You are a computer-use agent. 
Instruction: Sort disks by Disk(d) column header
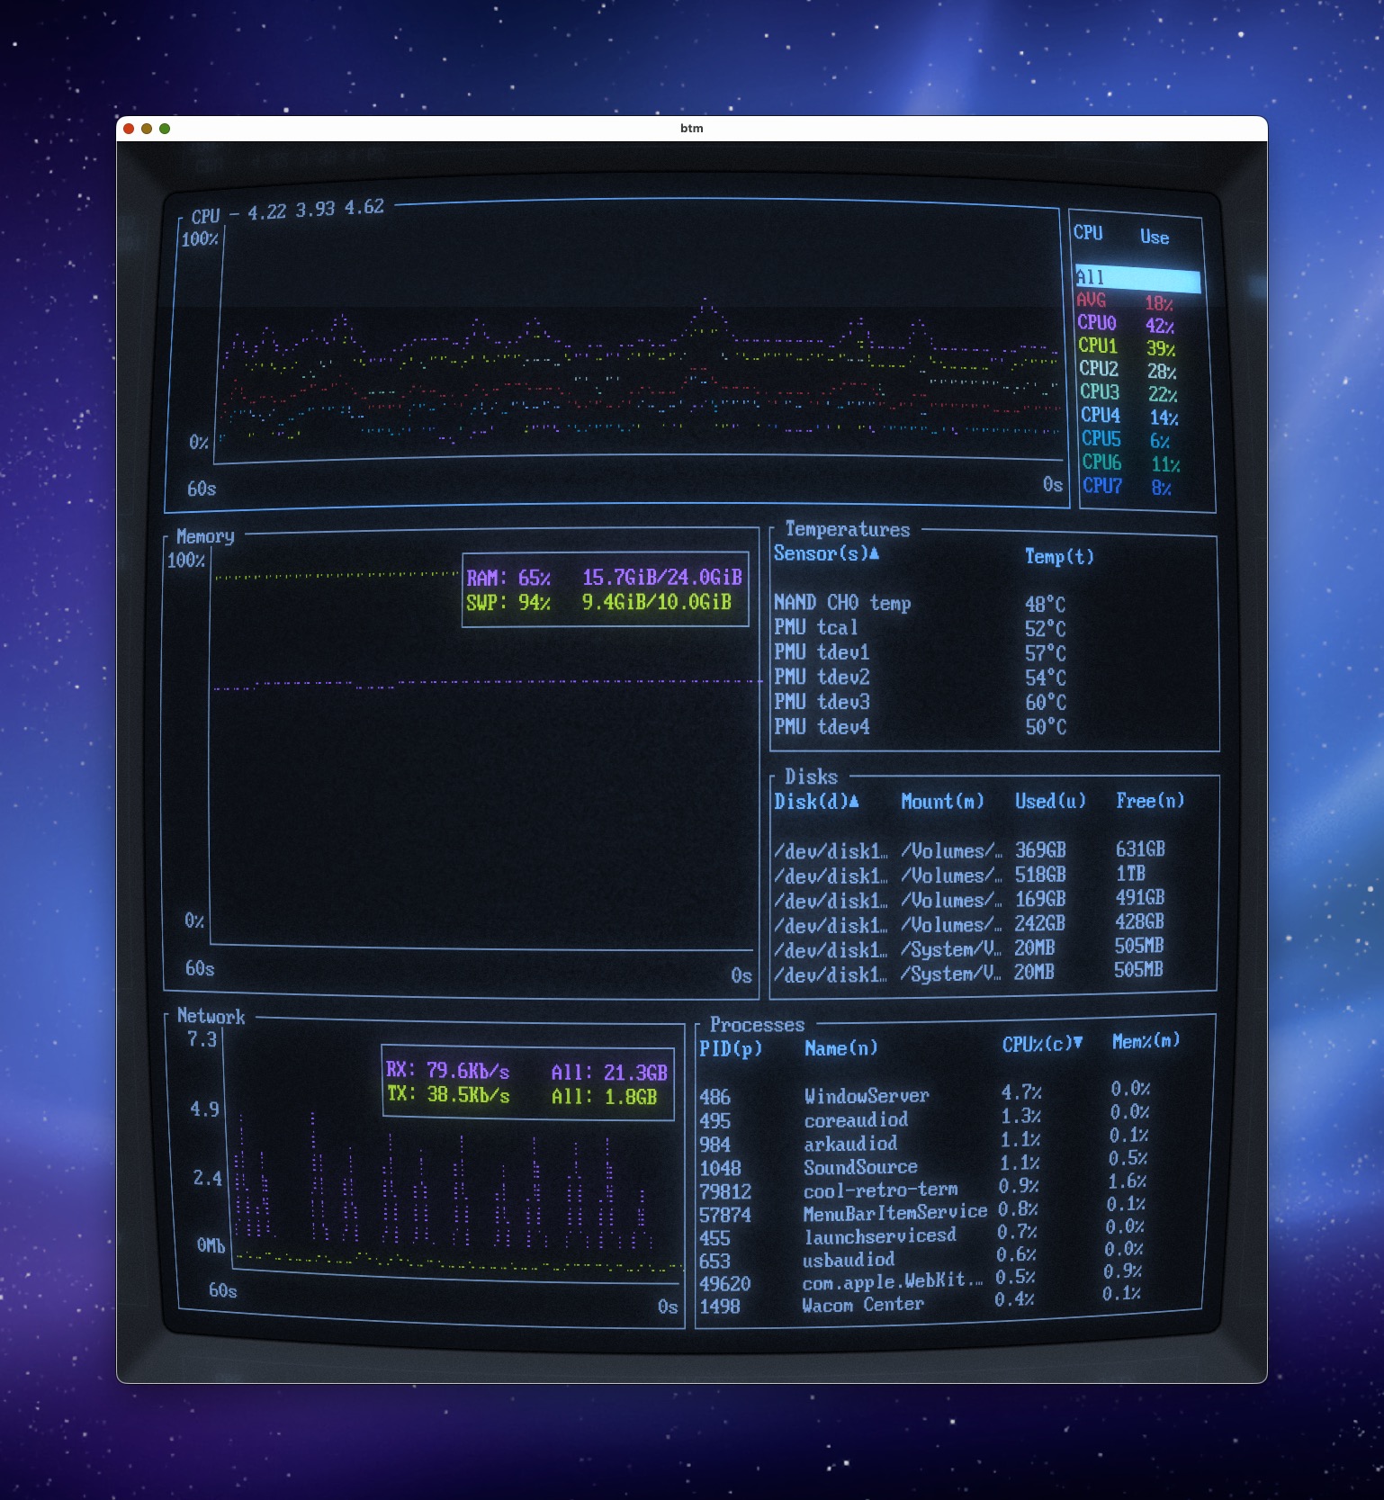click(815, 801)
